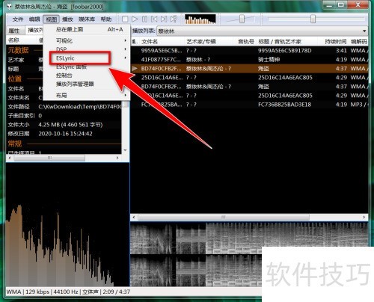The height and width of the screenshot is (302, 374).
Task: Switch to the 属性 tab
Action: tap(14, 31)
